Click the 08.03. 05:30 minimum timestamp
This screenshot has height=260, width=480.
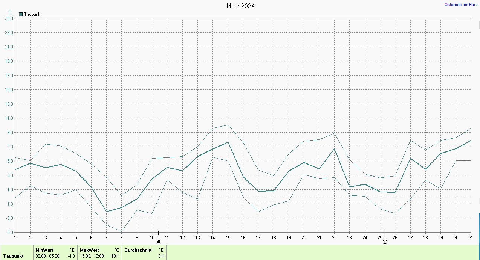pyautogui.click(x=47, y=256)
